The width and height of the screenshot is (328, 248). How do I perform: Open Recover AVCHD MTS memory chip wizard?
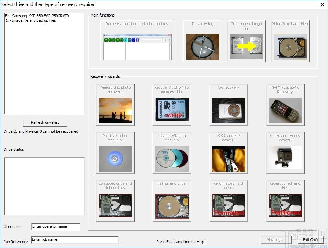[x=172, y=105]
